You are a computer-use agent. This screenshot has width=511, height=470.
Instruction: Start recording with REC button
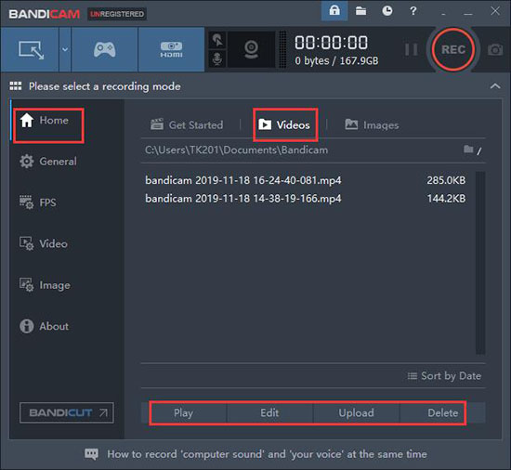point(453,49)
